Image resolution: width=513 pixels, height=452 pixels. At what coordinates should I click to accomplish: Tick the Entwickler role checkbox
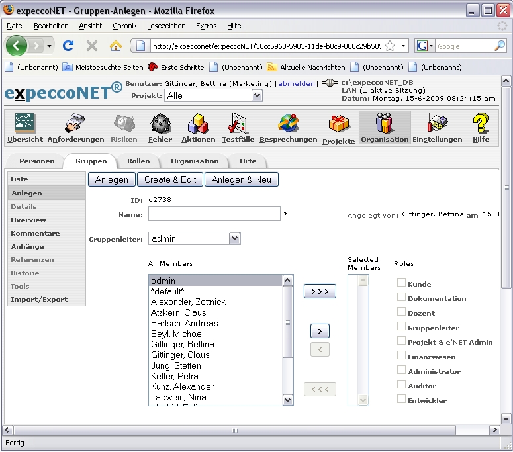(x=401, y=400)
